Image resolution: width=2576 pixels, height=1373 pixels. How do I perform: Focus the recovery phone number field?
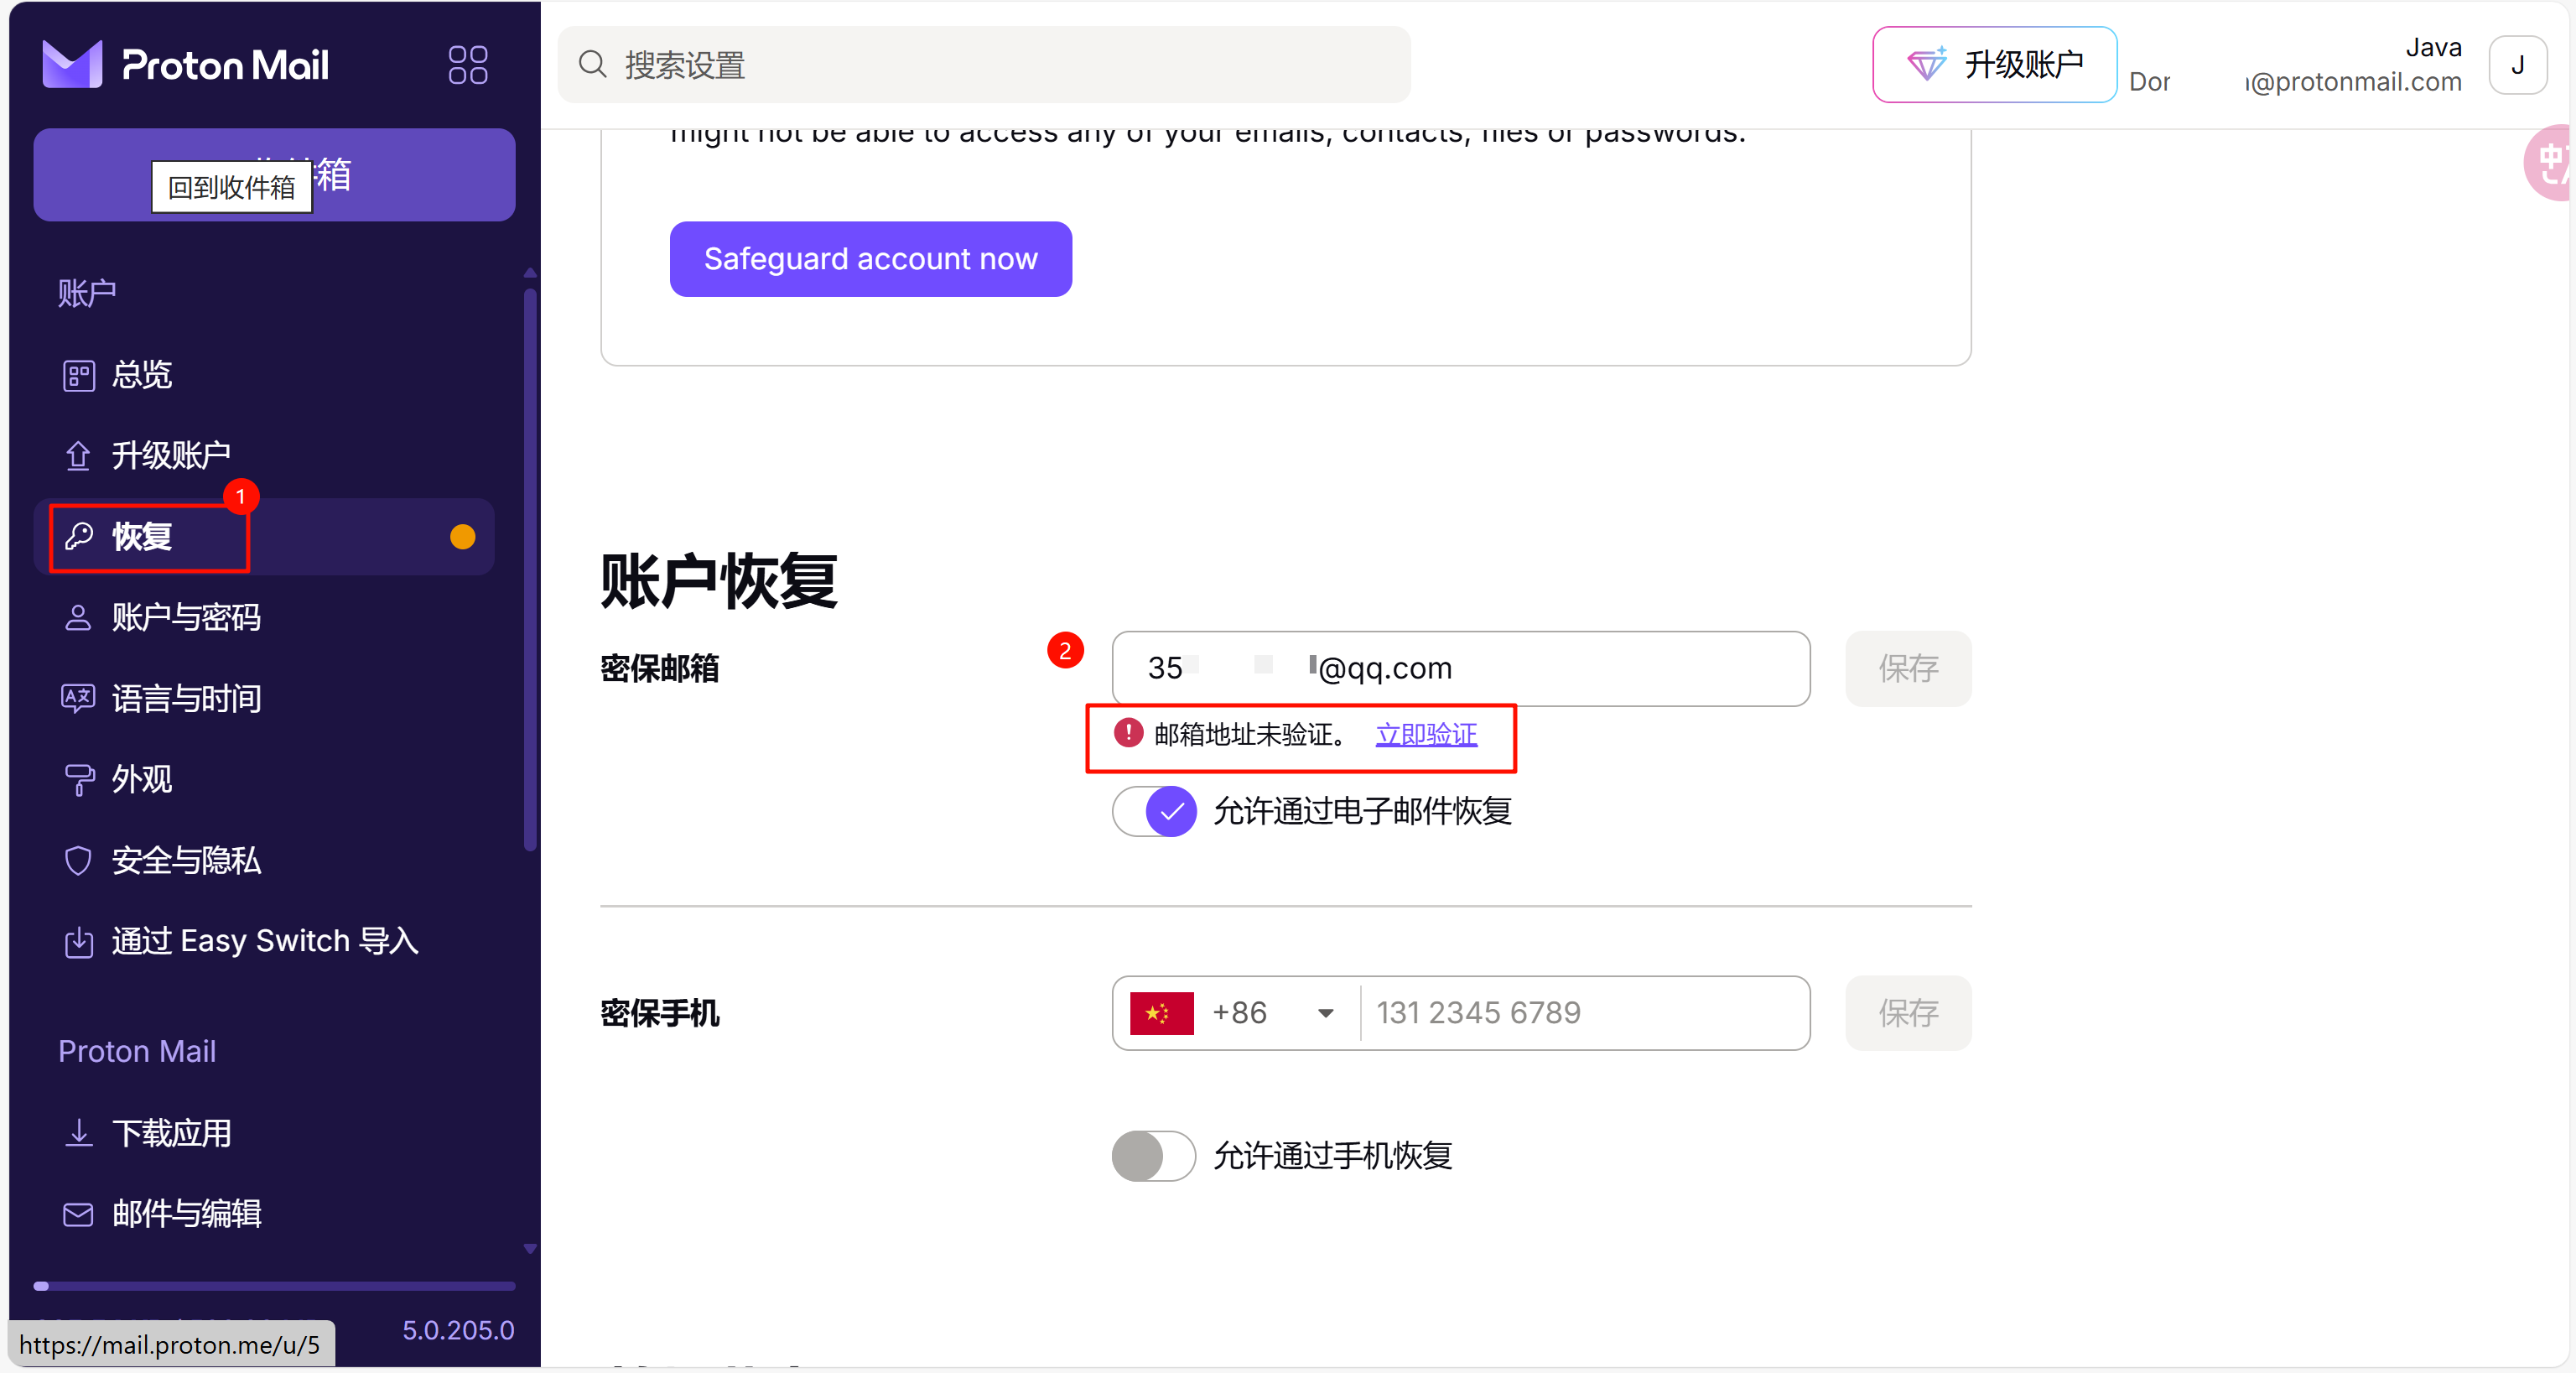point(1584,1013)
